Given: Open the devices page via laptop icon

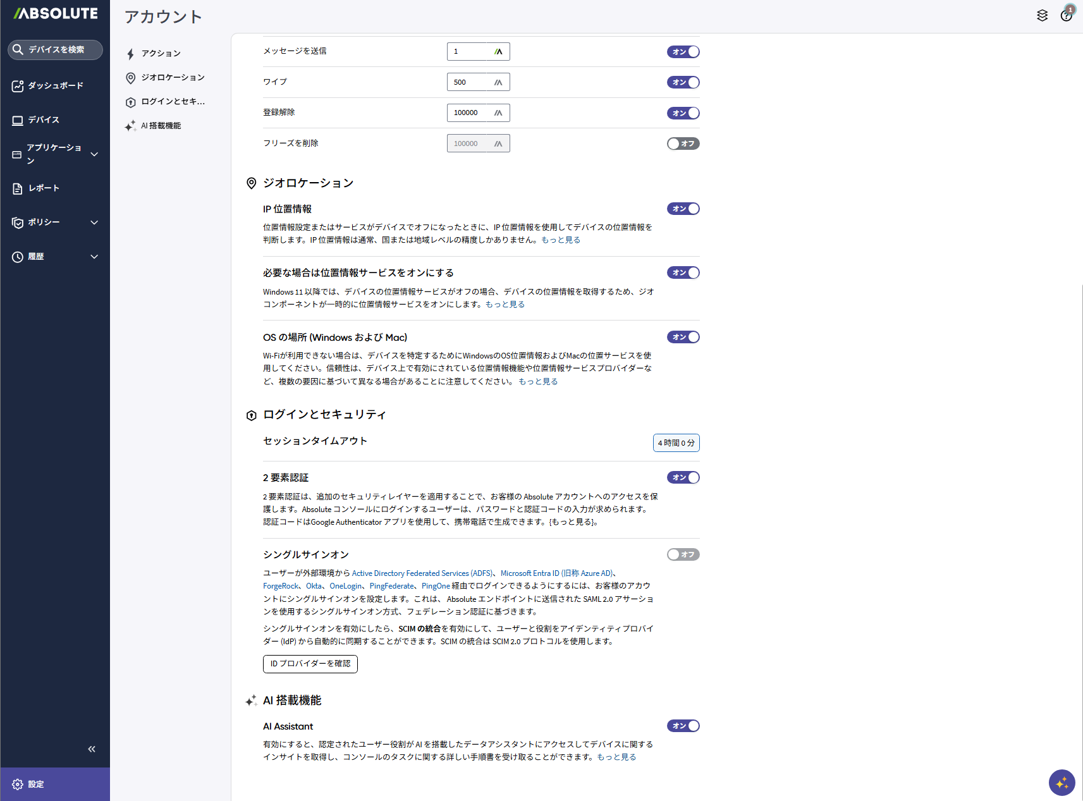Looking at the screenshot, I should coord(18,120).
